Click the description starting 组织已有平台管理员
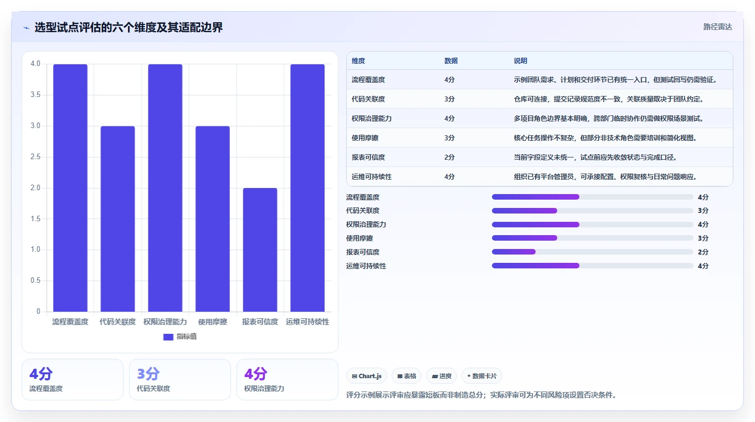The width and height of the screenshot is (755, 422). pos(605,177)
